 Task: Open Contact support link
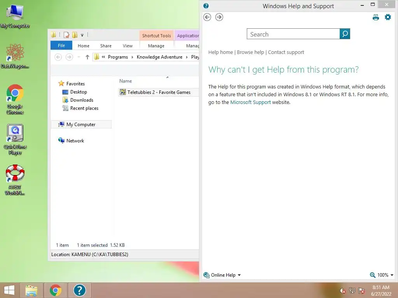(286, 52)
